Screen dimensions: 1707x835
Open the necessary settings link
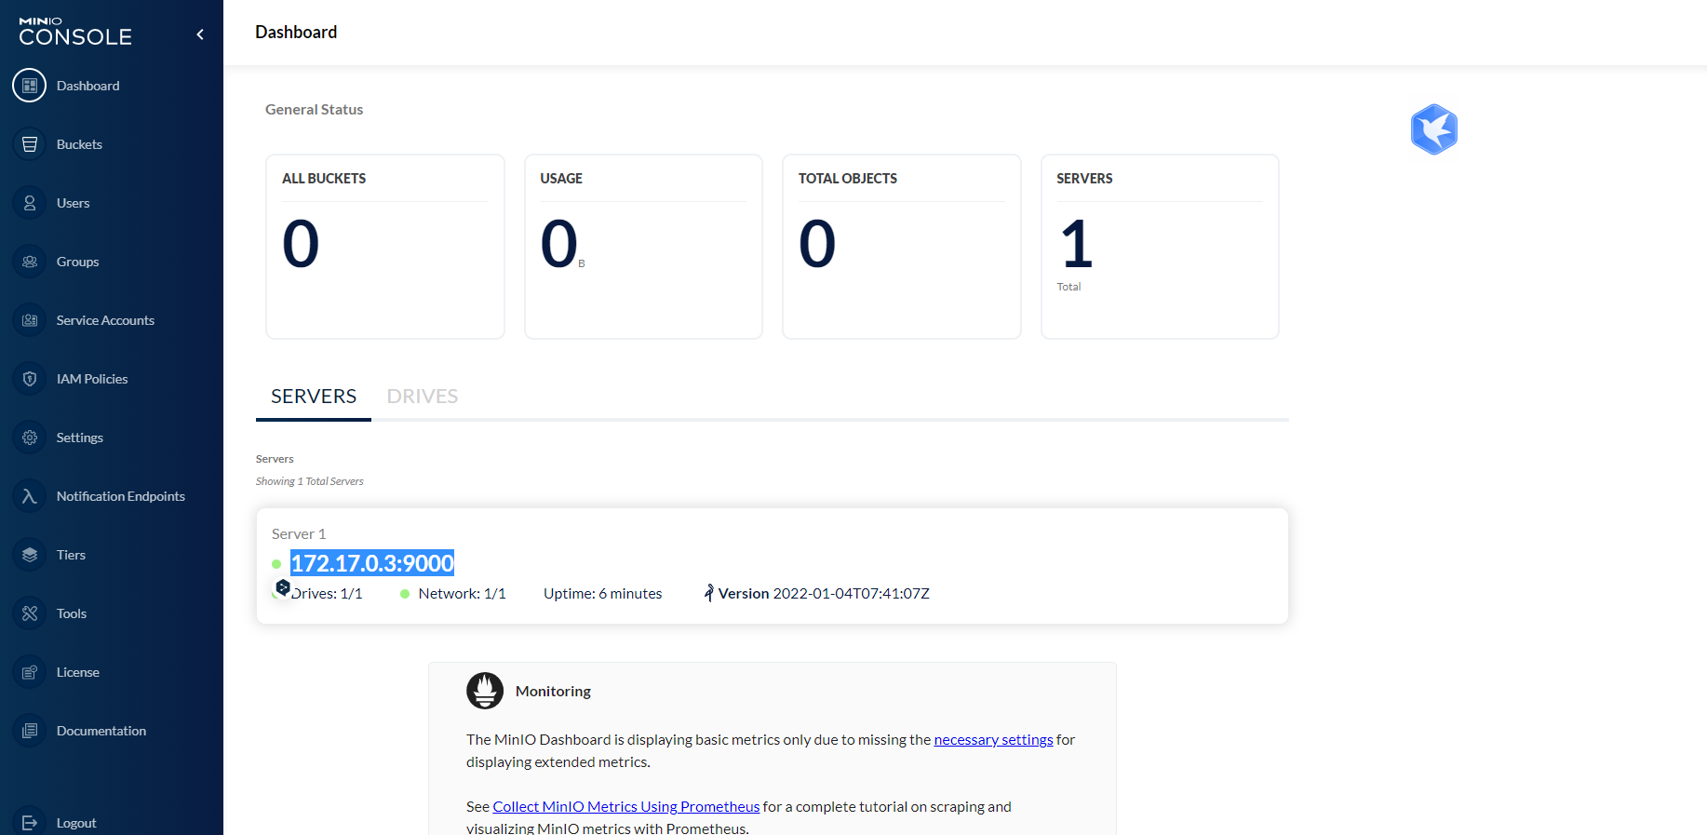[993, 739]
